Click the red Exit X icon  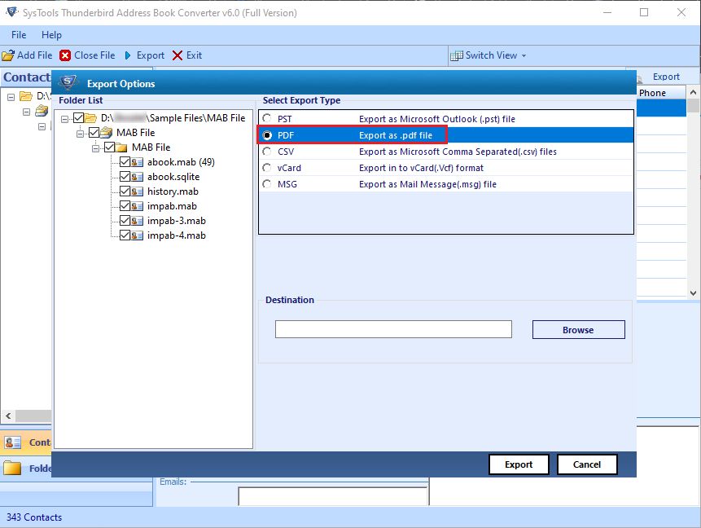(x=177, y=55)
